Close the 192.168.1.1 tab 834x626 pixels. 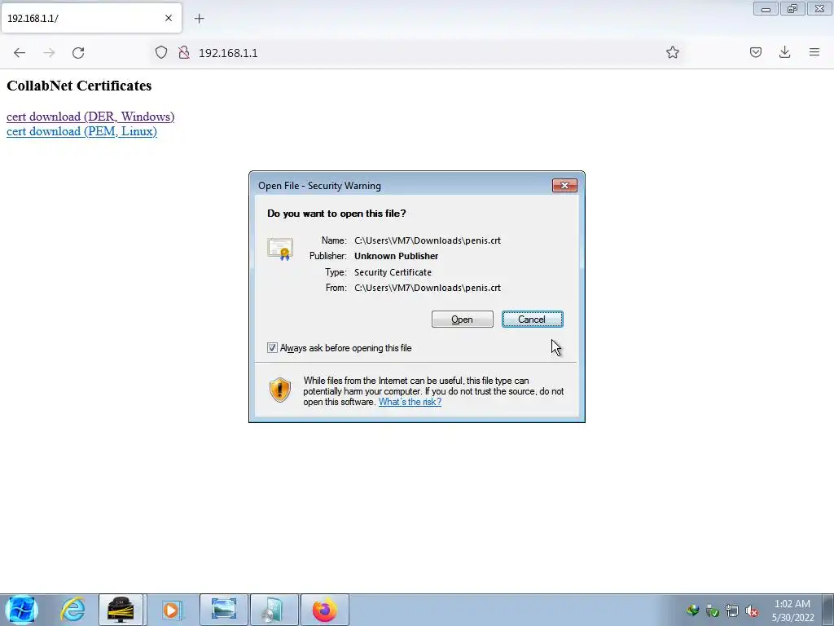tap(169, 18)
